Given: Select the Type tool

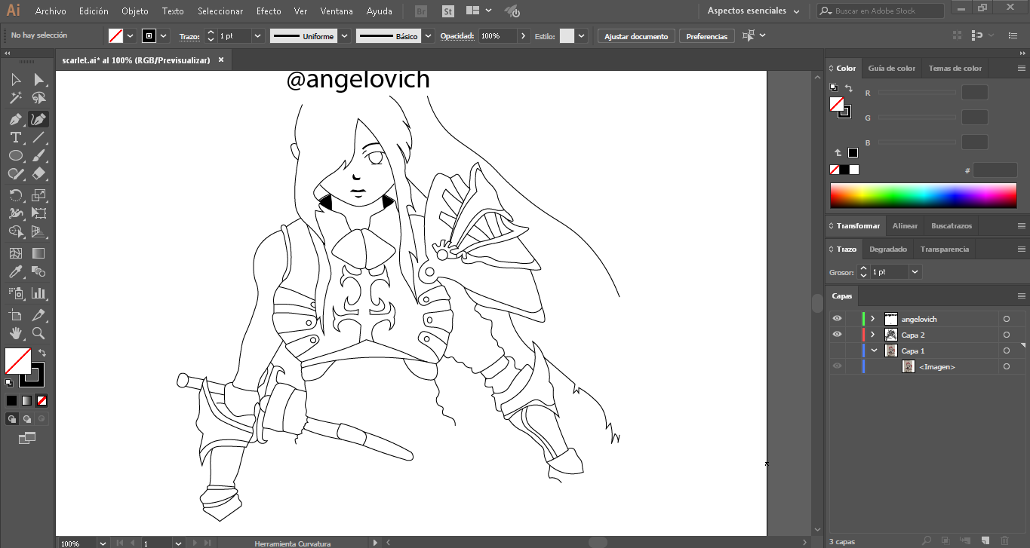Looking at the screenshot, I should 15,137.
